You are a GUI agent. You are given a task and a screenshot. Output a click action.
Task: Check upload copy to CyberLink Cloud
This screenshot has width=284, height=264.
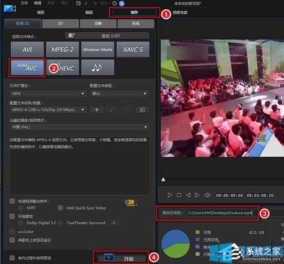click(x=12, y=240)
